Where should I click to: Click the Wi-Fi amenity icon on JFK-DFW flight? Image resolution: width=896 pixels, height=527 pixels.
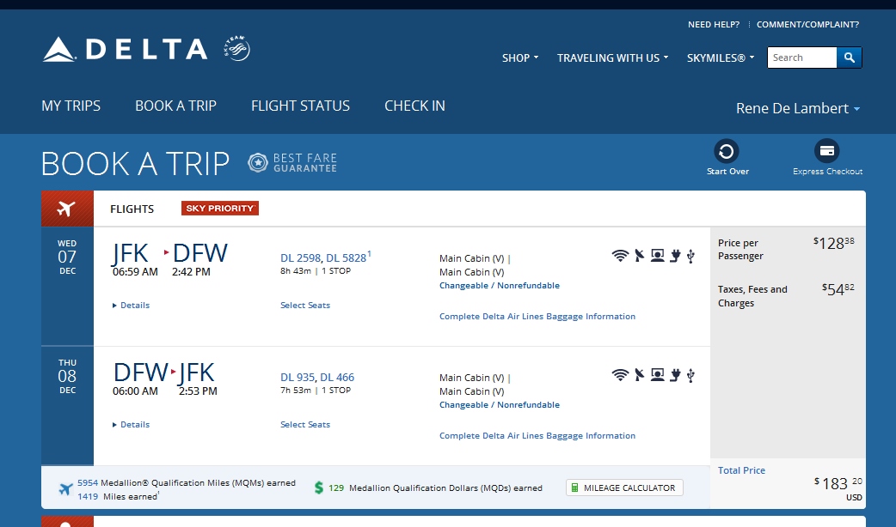620,256
